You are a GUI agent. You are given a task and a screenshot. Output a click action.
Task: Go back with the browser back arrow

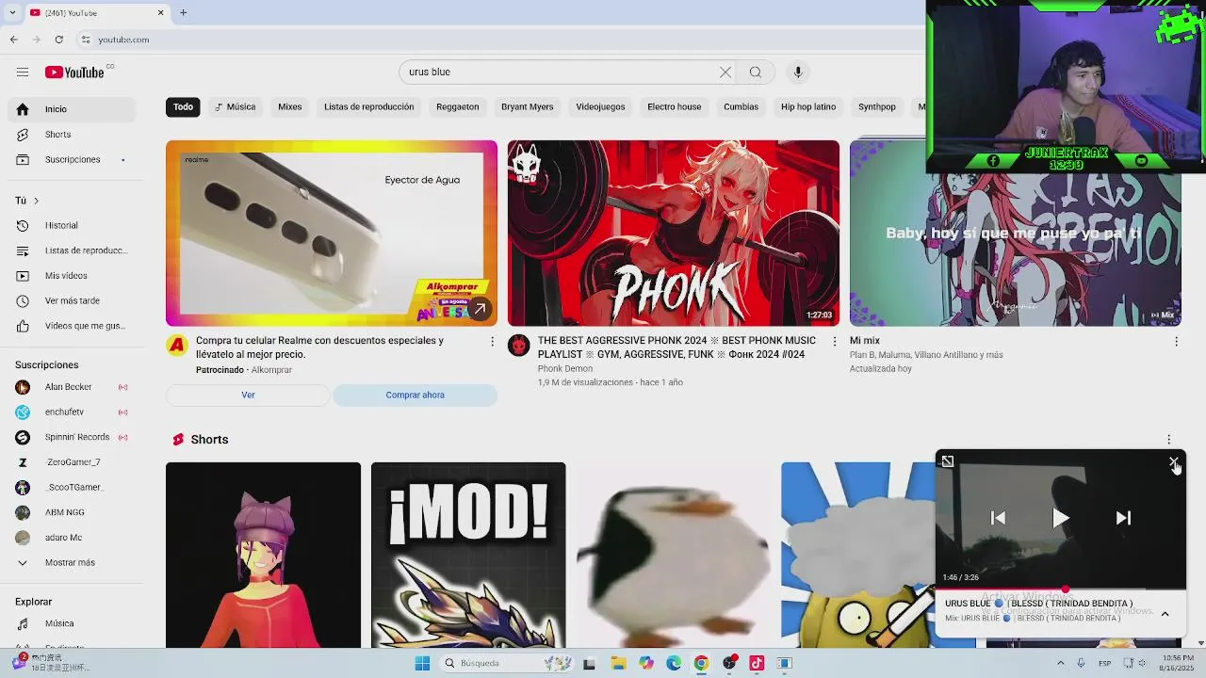coord(14,40)
